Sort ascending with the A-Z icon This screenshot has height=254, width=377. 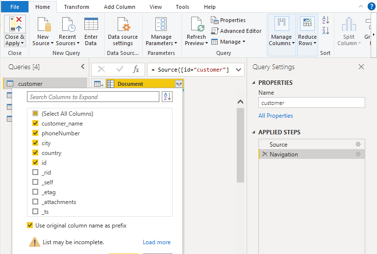[x=326, y=20]
